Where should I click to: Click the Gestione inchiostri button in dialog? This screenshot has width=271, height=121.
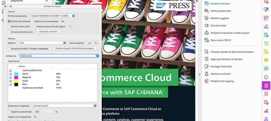pos(48,32)
